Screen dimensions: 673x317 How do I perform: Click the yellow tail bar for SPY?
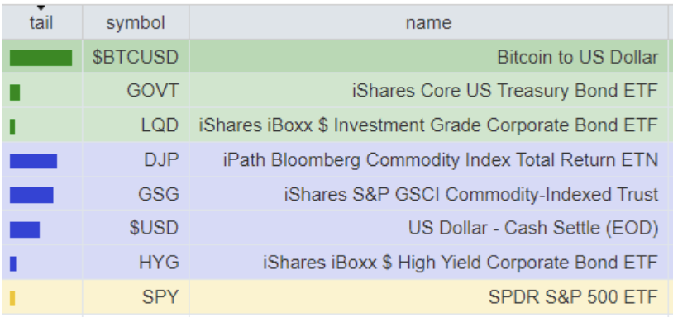tap(12, 298)
